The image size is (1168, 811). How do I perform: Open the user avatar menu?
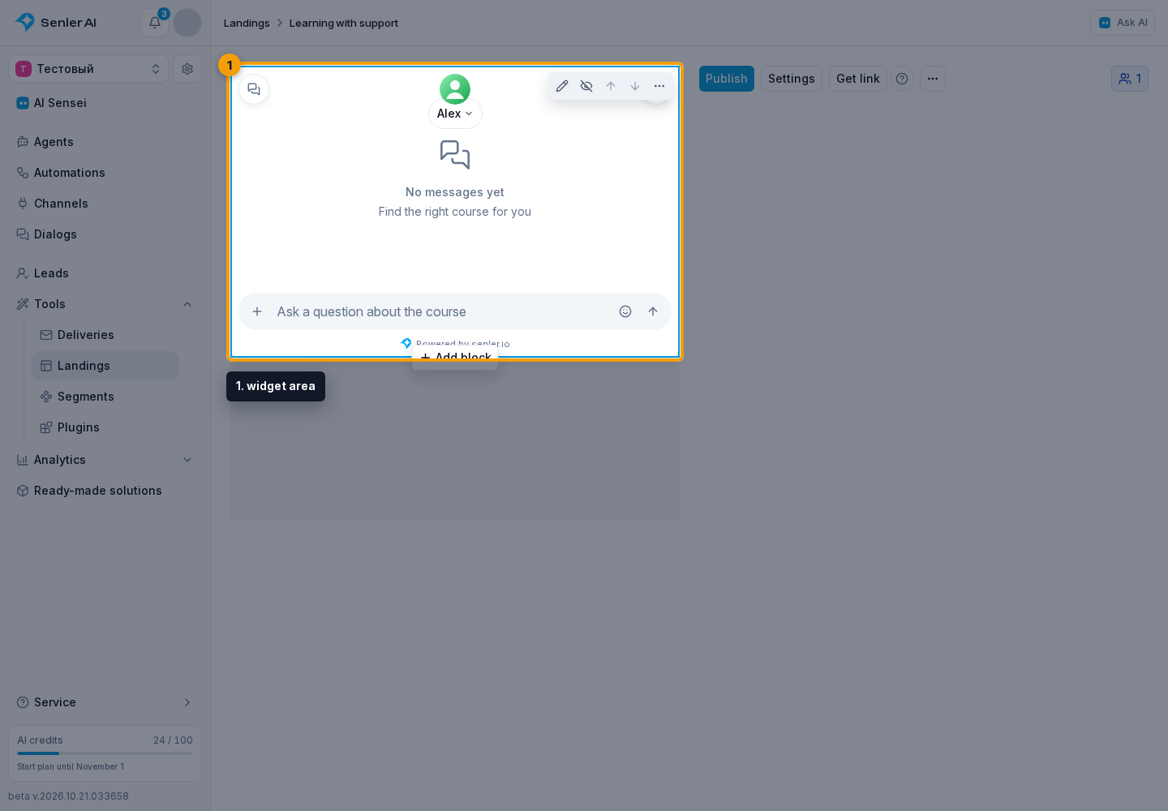tap(187, 23)
